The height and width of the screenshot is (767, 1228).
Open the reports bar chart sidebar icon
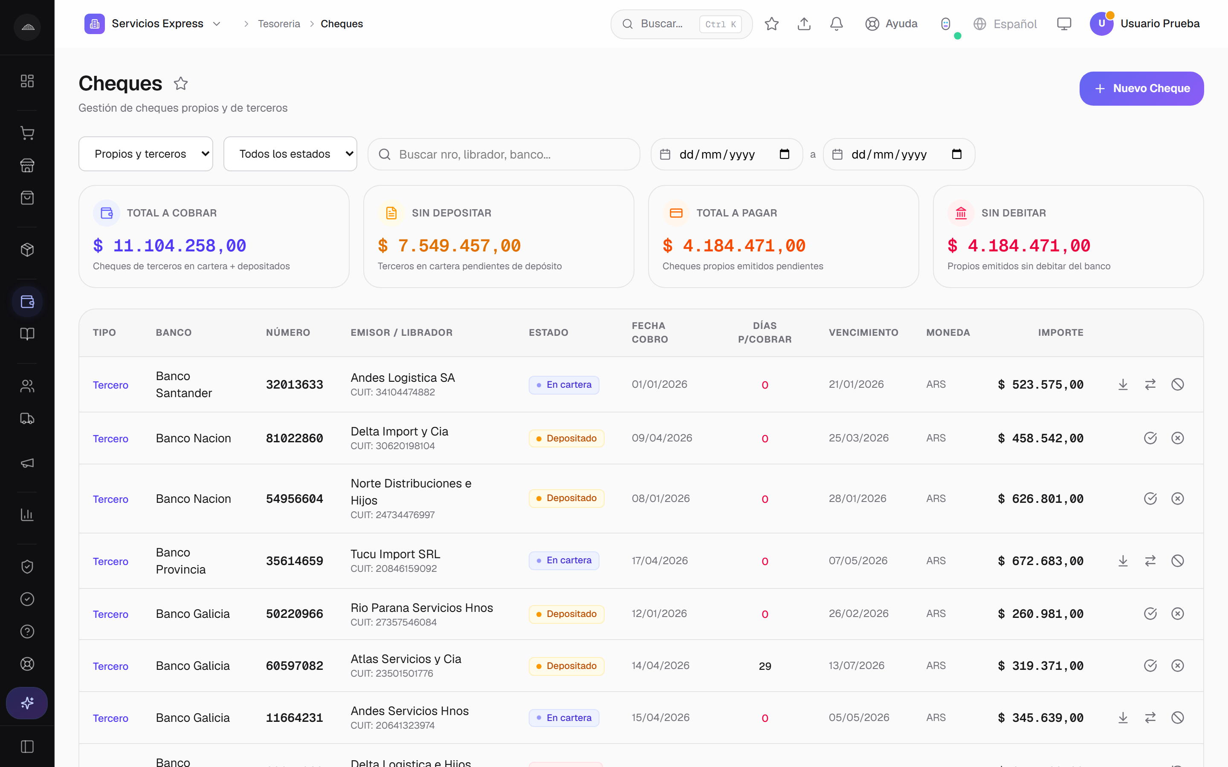[27, 514]
